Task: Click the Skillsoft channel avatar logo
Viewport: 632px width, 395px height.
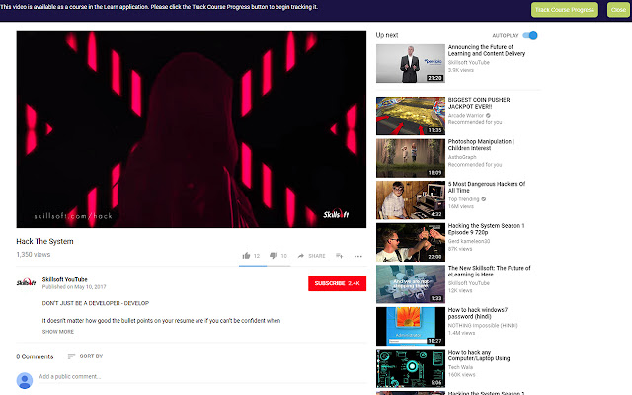Action: [26, 282]
